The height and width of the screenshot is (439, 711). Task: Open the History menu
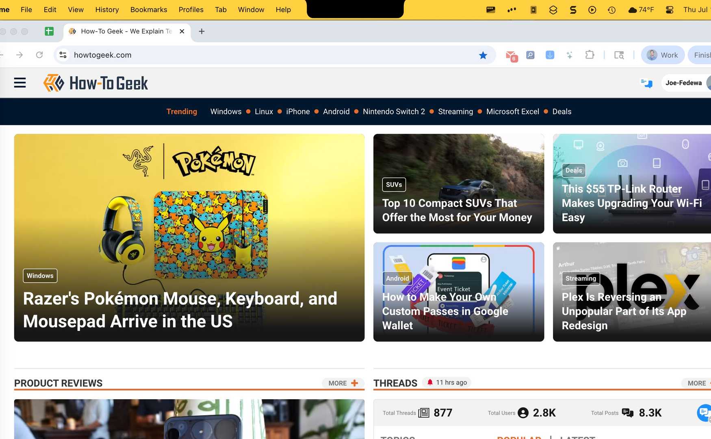(107, 10)
